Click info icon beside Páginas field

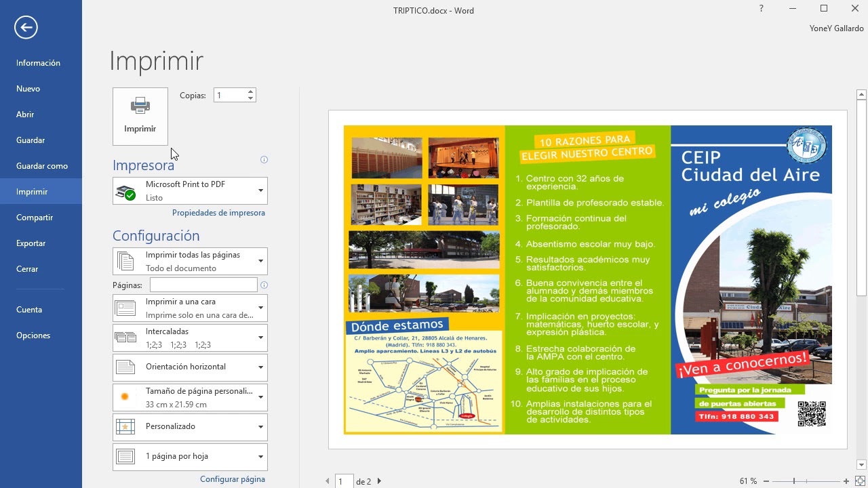click(x=264, y=285)
